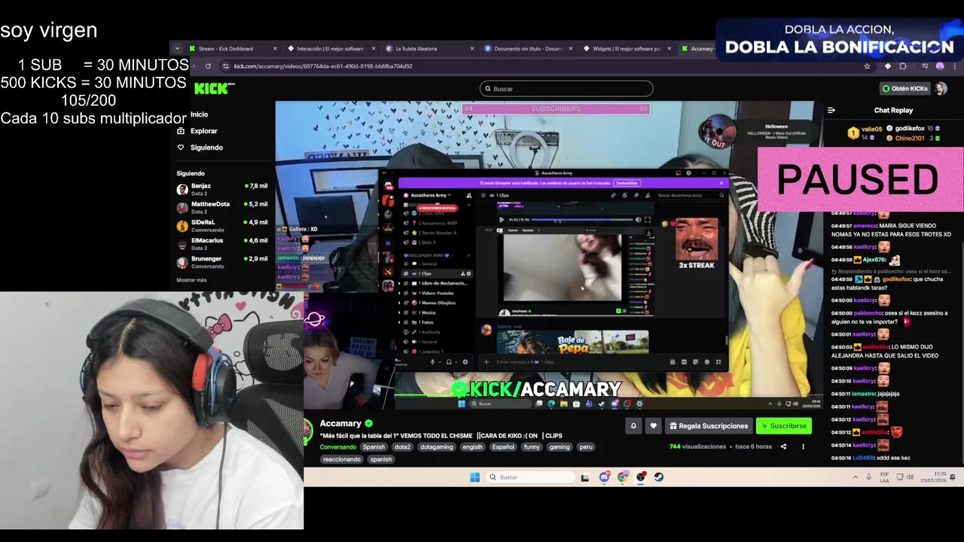Viewport: 964px width, 542px height.
Task: Open Task View in taskbar
Action: [584, 477]
